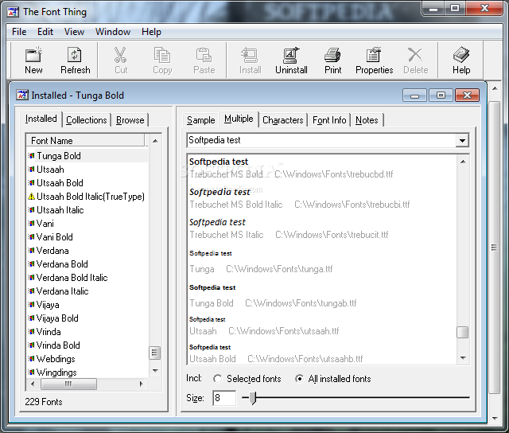
Task: Click the Paste clipboard icon
Action: pyautogui.click(x=204, y=55)
